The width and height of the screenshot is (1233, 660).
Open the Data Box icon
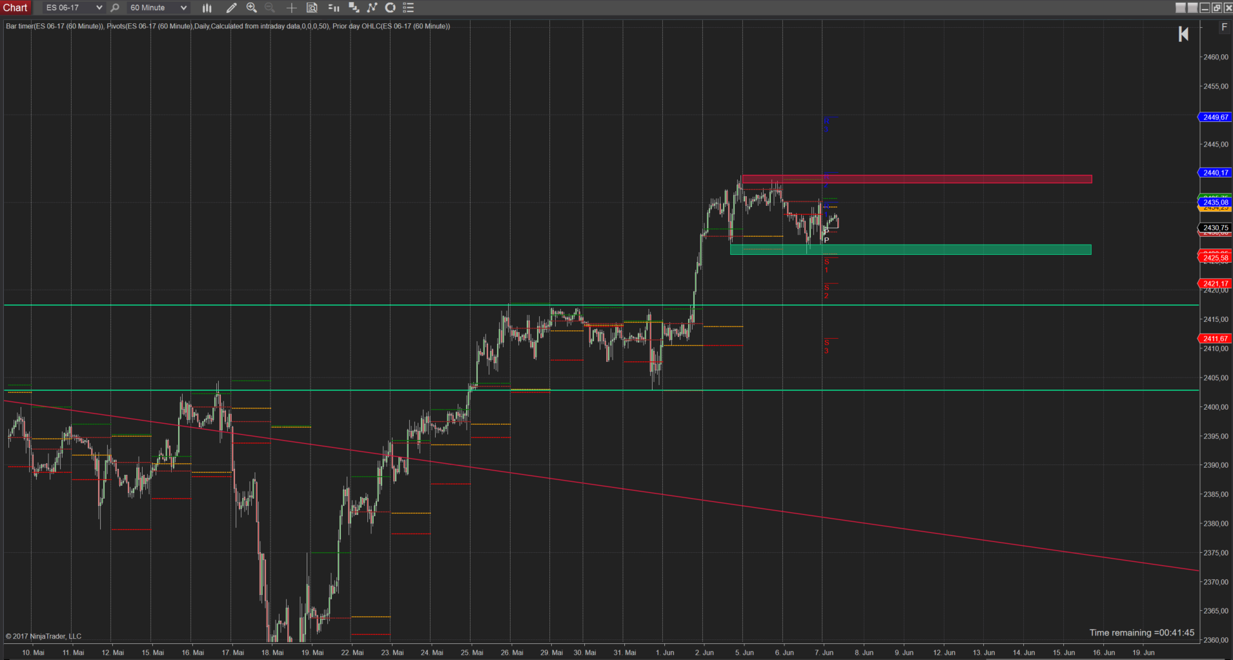click(x=312, y=8)
